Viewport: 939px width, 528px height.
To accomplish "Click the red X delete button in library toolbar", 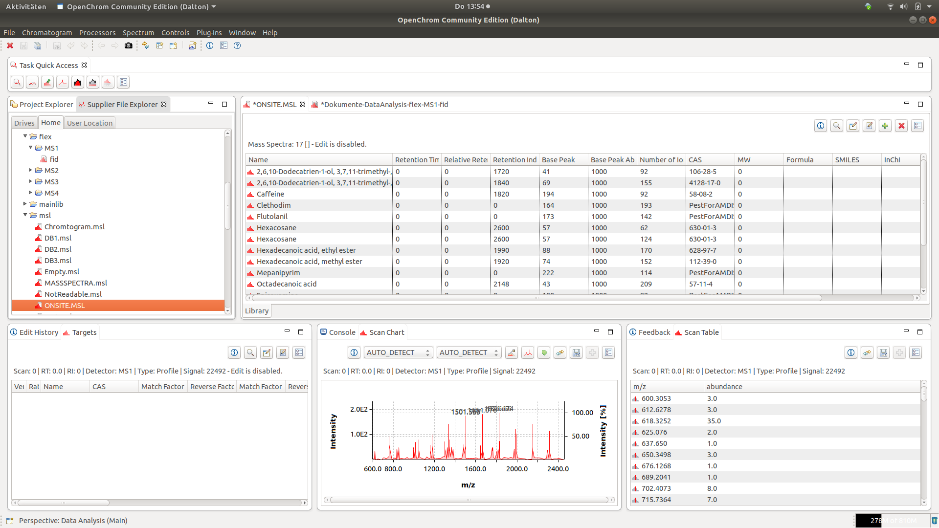I will tap(901, 126).
